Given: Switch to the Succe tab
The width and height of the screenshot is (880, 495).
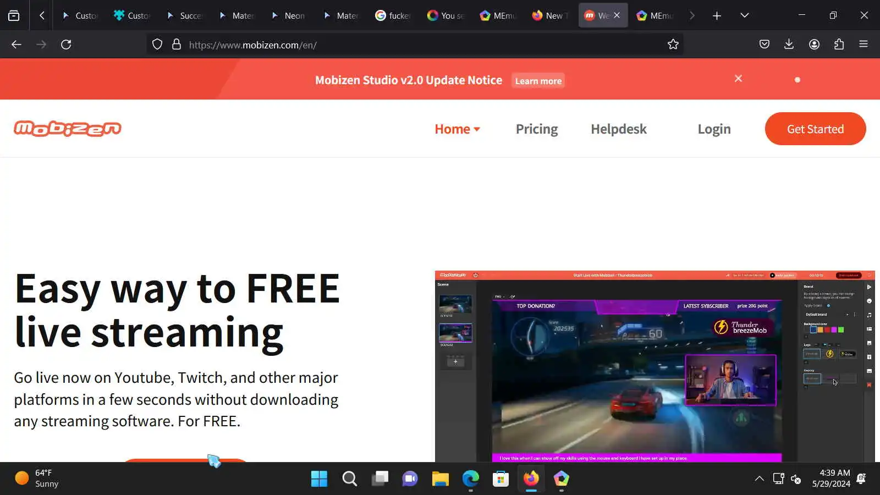Looking at the screenshot, I should (x=184, y=15).
